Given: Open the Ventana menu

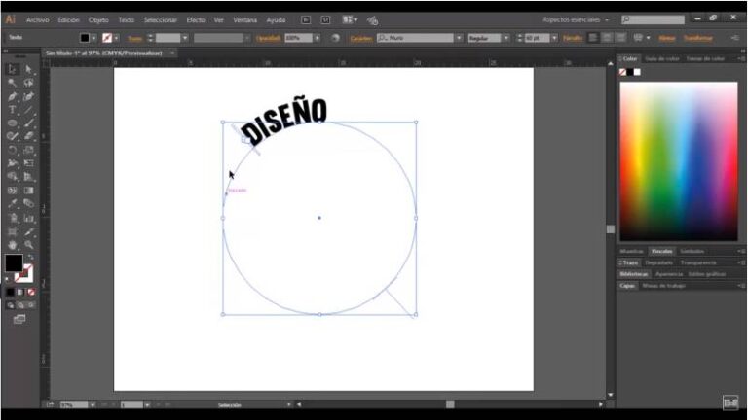Looking at the screenshot, I should pyautogui.click(x=244, y=20).
